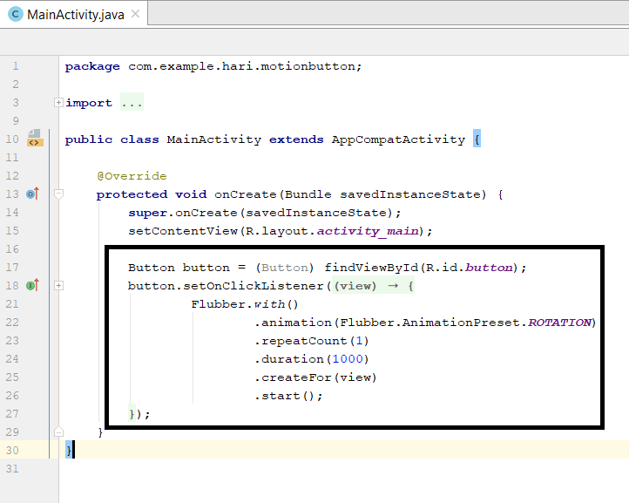Click AppCompatActivity in class declaration
629x503 pixels.
click(398, 139)
